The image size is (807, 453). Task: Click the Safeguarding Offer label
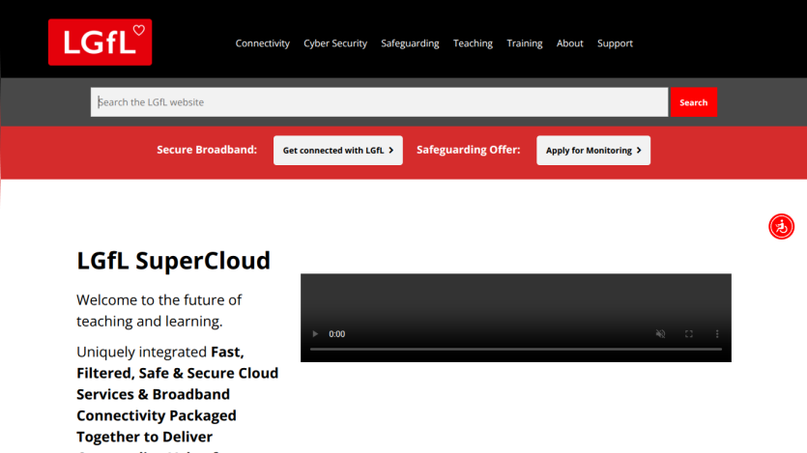(x=469, y=150)
